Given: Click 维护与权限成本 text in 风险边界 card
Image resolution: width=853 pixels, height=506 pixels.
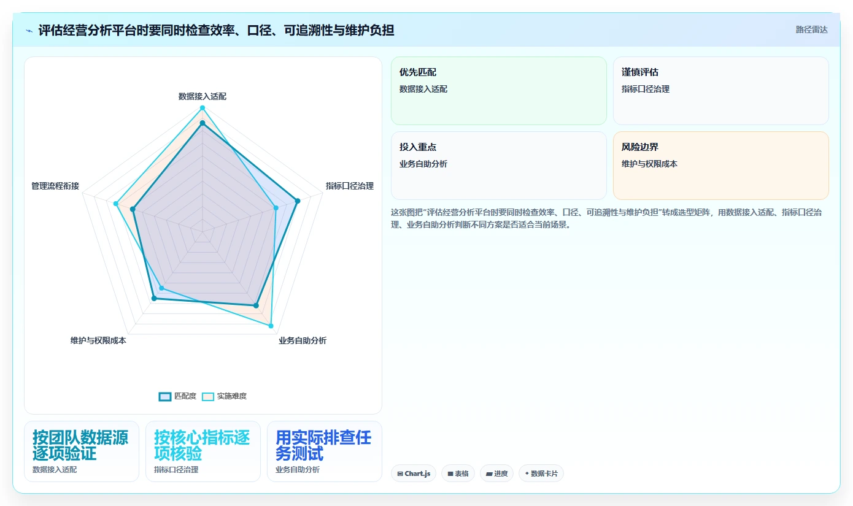Looking at the screenshot, I should tap(649, 164).
